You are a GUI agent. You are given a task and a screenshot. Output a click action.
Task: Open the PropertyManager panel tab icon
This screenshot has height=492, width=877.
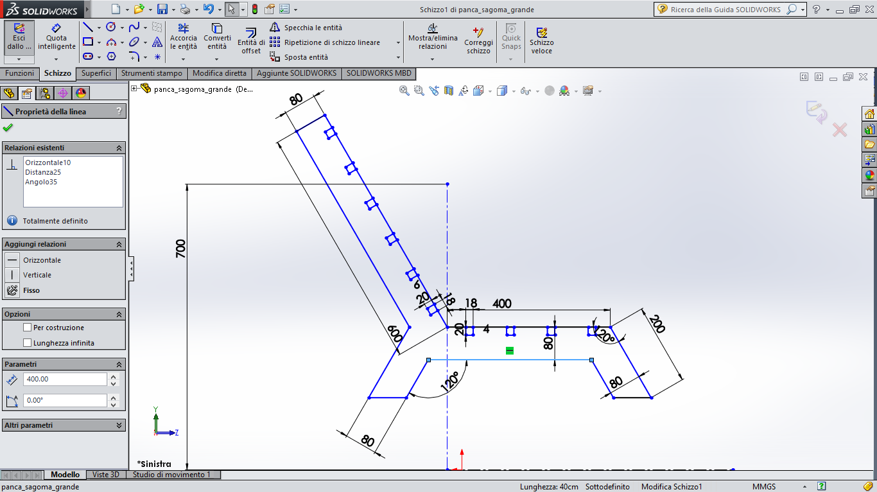[27, 93]
